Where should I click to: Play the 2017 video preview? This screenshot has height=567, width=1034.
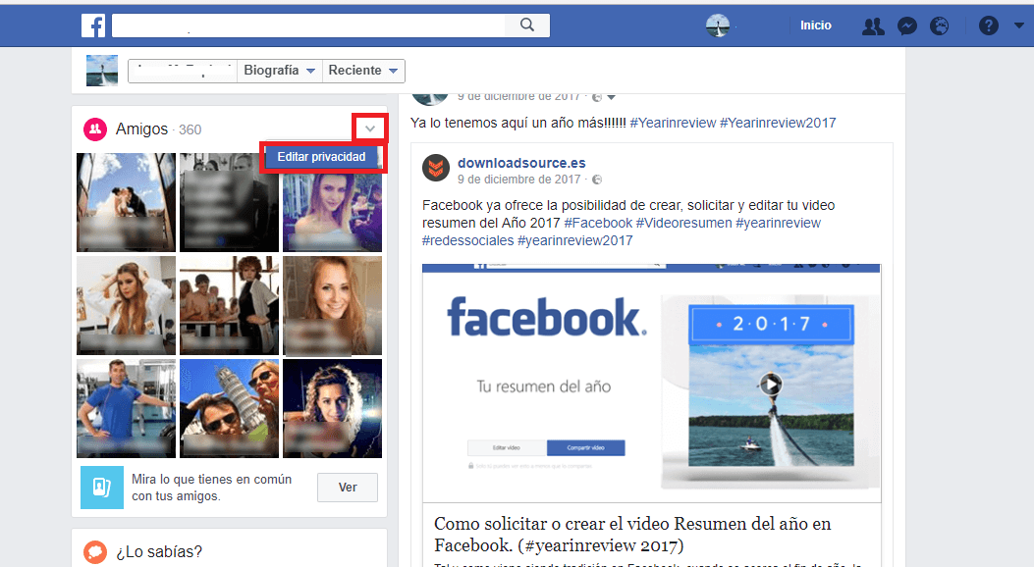[771, 384]
